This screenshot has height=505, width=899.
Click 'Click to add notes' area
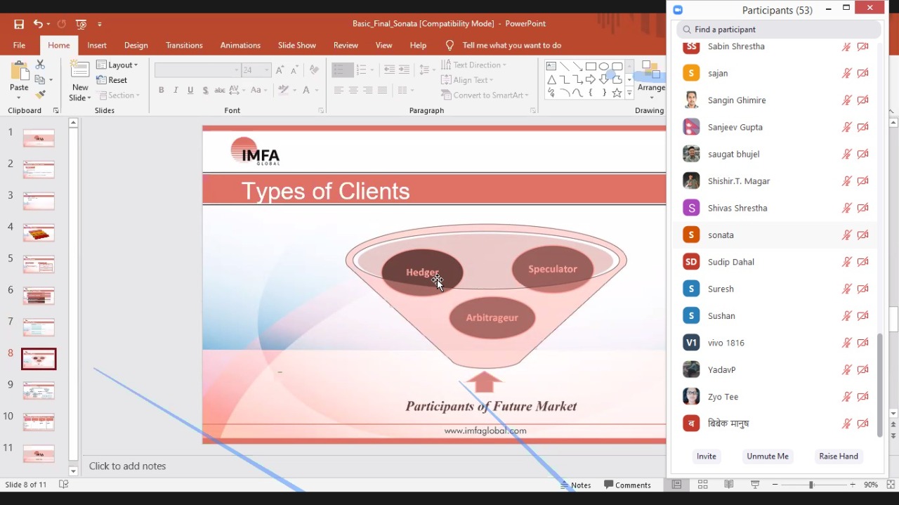click(128, 466)
